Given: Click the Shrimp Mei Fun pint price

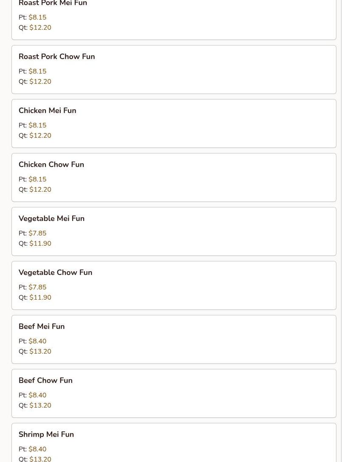Looking at the screenshot, I should coord(37,449).
